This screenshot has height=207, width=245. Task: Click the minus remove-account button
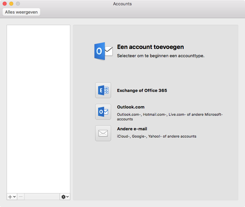[x=21, y=197]
